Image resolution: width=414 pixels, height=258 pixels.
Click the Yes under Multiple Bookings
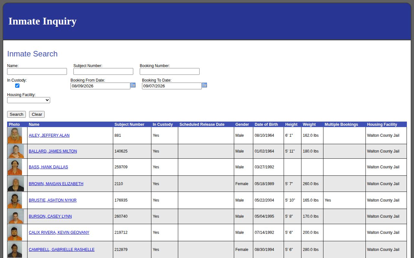click(328, 200)
